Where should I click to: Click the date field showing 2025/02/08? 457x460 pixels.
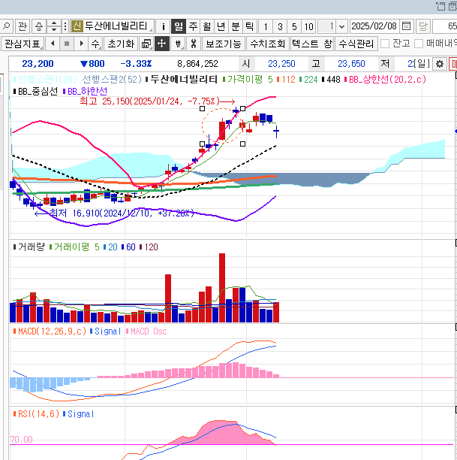[374, 26]
